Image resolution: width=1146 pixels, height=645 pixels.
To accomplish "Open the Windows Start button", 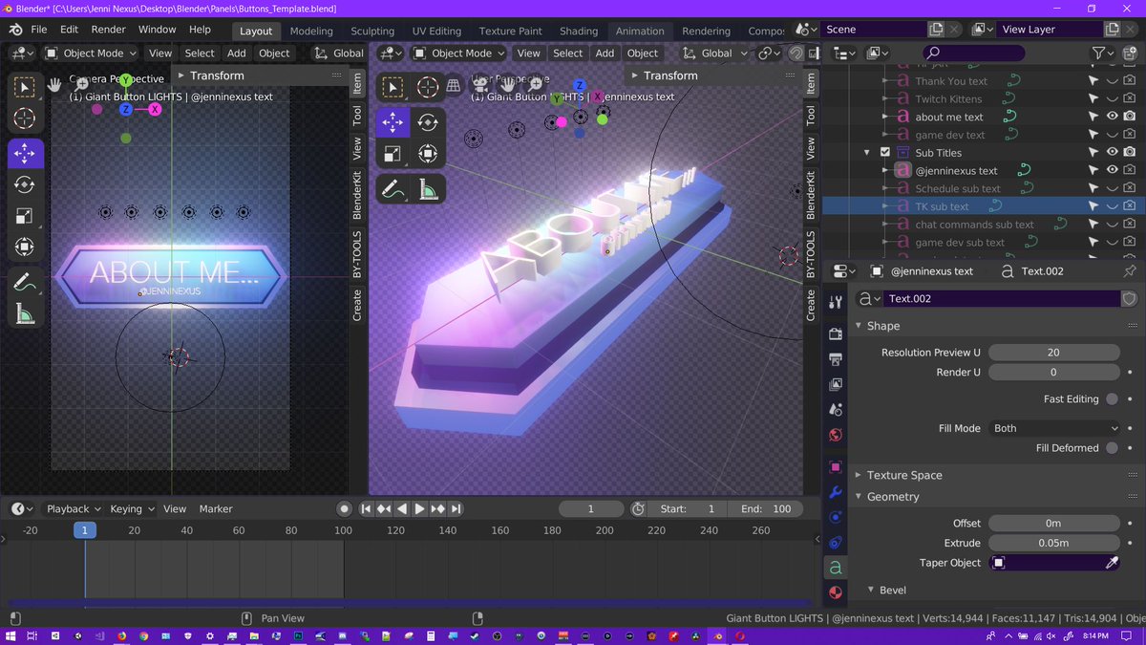I will point(11,636).
